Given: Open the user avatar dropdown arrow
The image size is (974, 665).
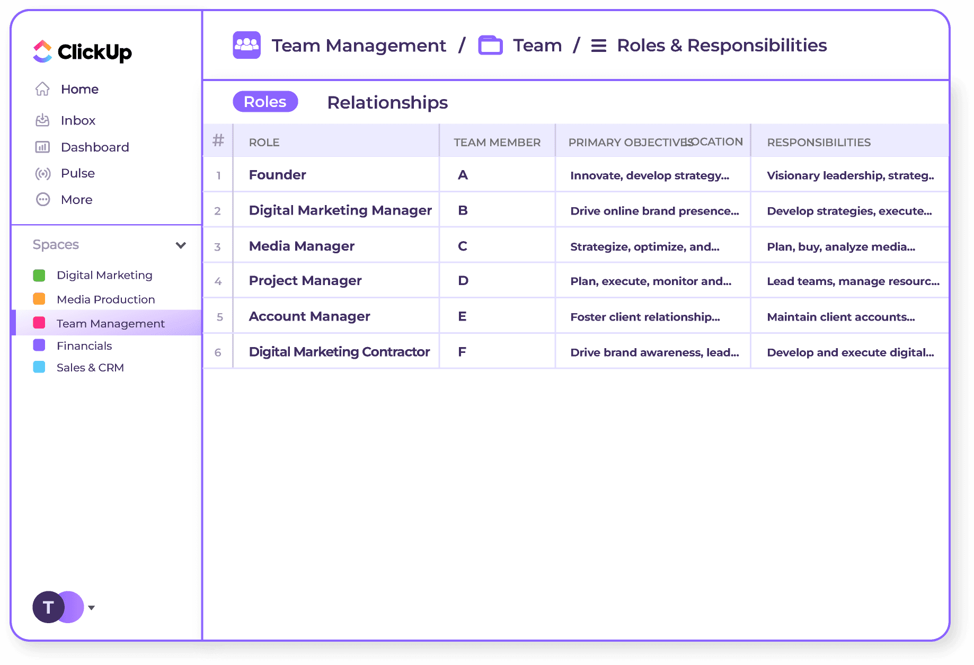Looking at the screenshot, I should [x=92, y=608].
